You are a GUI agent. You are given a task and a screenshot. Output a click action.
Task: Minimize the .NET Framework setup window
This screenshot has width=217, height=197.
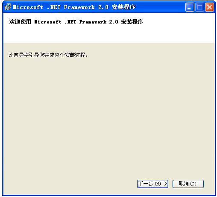point(190,7)
